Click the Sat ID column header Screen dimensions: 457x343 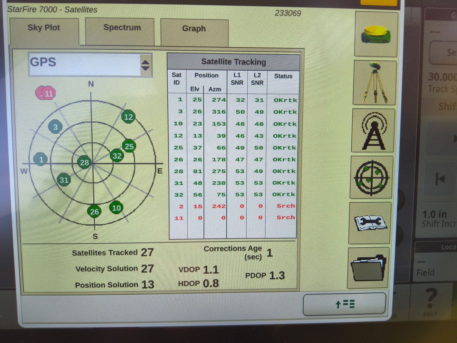tap(176, 79)
